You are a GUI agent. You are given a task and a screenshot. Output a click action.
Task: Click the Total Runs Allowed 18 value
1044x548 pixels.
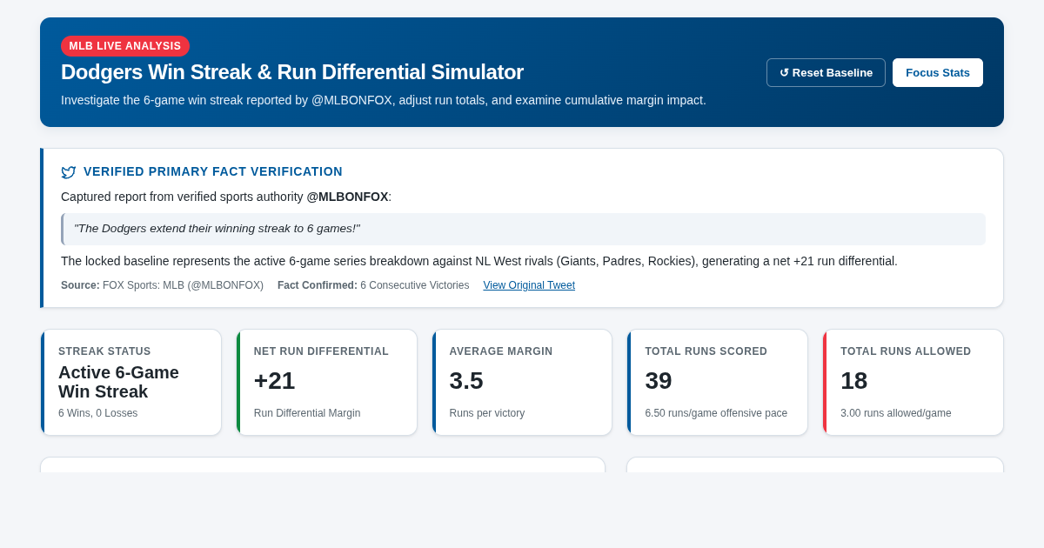854,381
